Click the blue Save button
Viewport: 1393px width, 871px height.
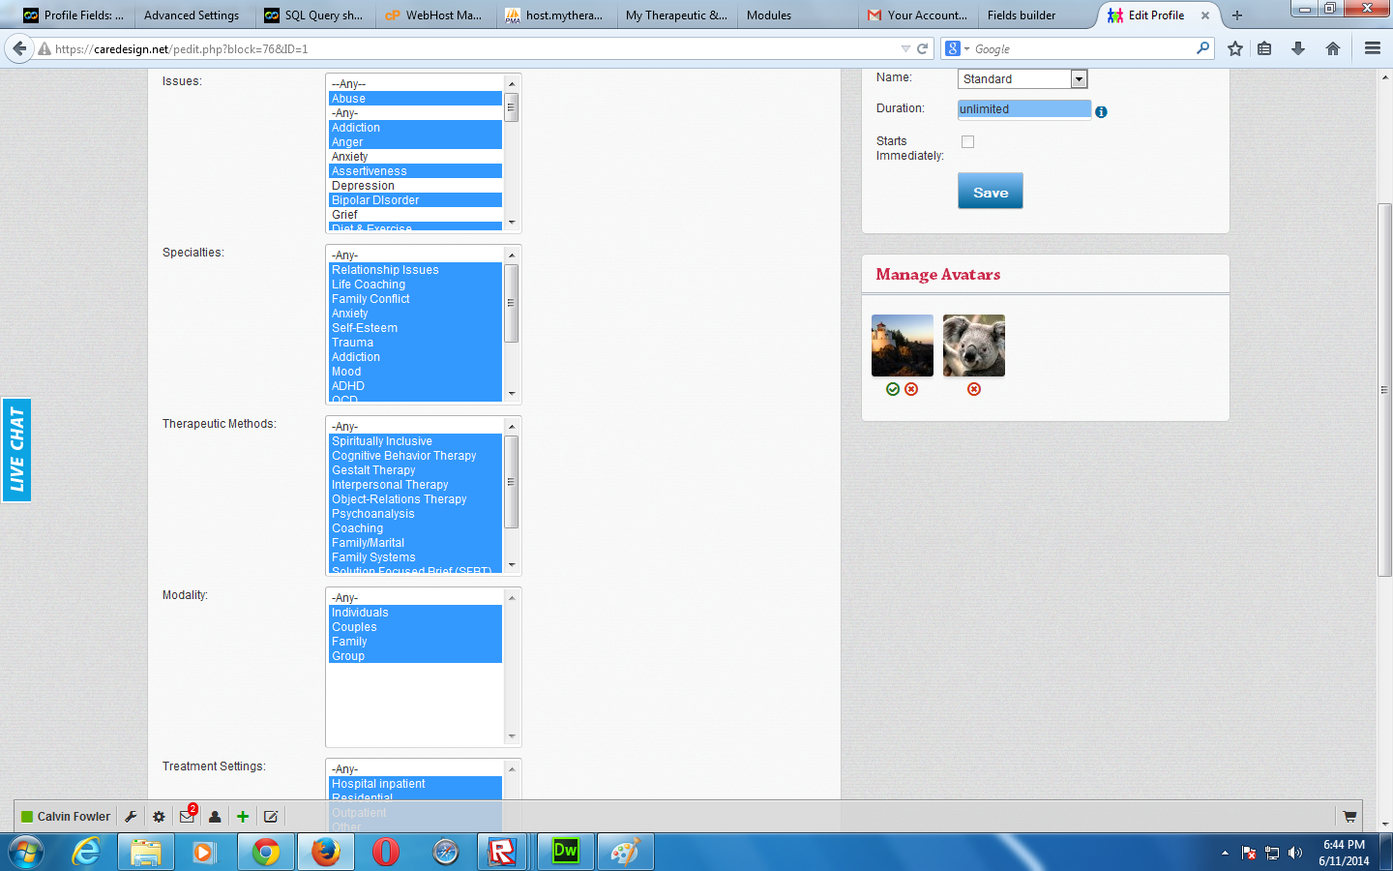[x=990, y=192]
